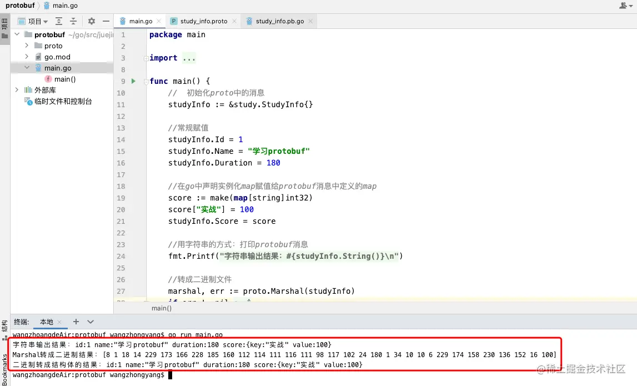Open project panel settings gear
Image resolution: width=637 pixels, height=386 pixels.
[92, 21]
